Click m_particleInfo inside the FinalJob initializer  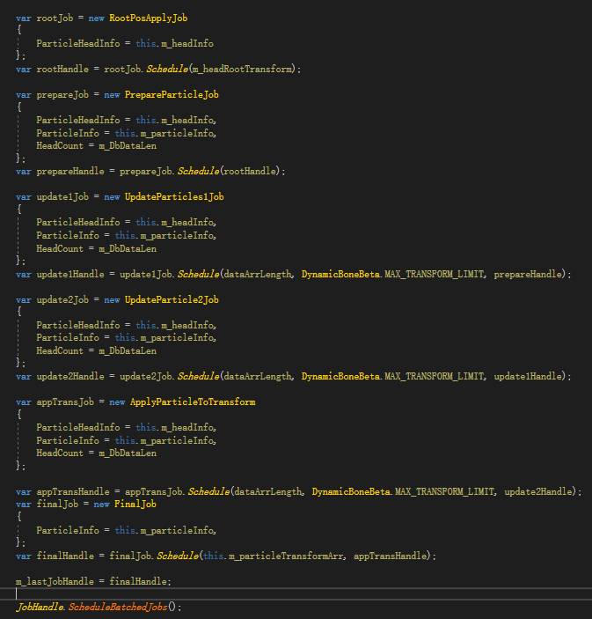177,530
